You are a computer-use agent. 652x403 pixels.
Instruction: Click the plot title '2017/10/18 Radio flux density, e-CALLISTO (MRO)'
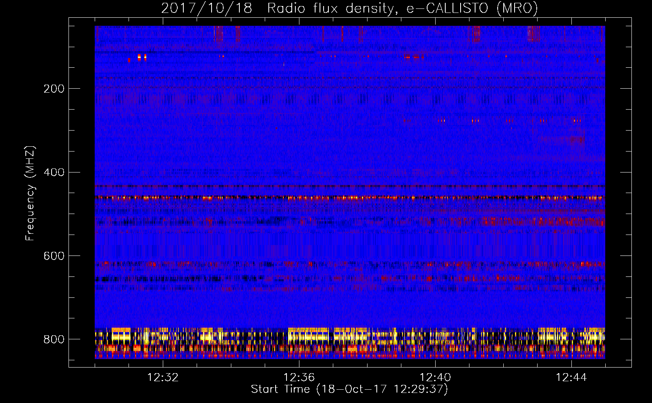coord(349,8)
